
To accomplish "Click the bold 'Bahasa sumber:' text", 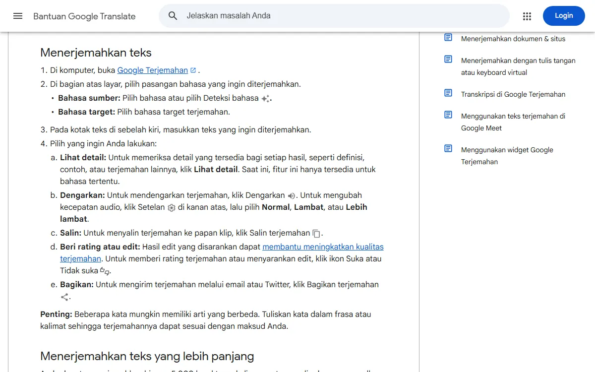I will point(89,98).
